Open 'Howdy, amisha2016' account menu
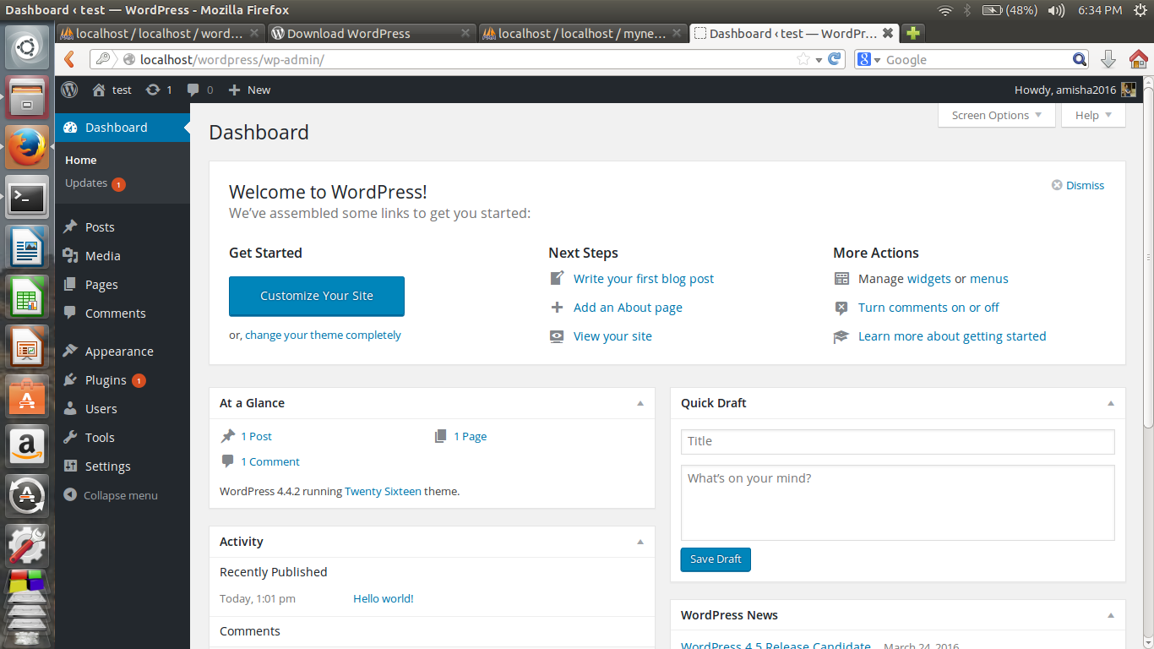 tap(1075, 90)
